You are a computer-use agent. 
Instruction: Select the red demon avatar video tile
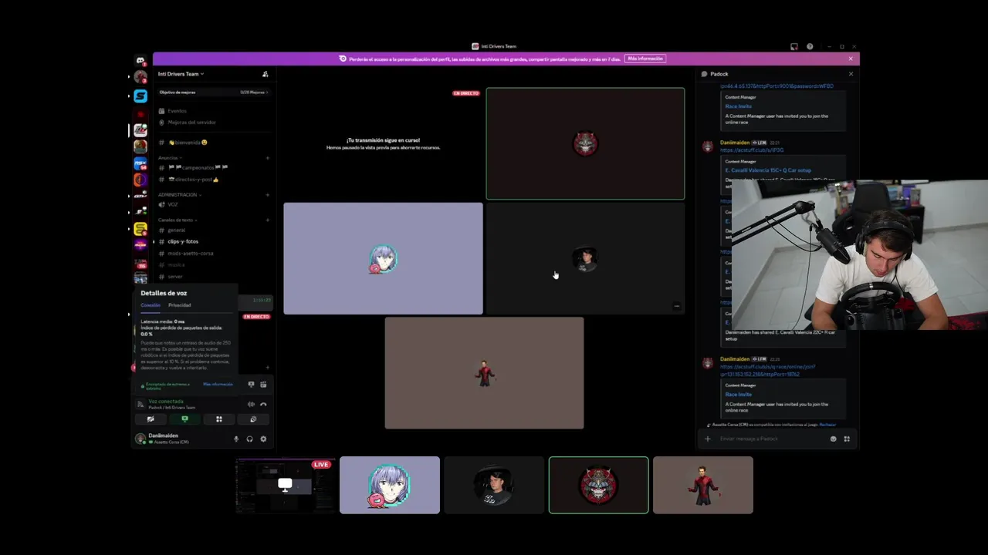[585, 143]
